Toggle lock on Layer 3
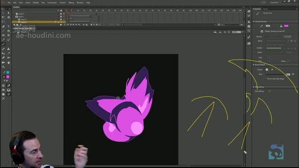Image resolution: width=299 pixels, height=168 pixels. [x=61, y=14]
